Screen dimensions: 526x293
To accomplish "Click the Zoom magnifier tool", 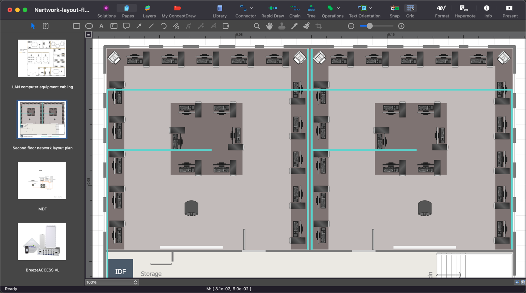I will [257, 26].
